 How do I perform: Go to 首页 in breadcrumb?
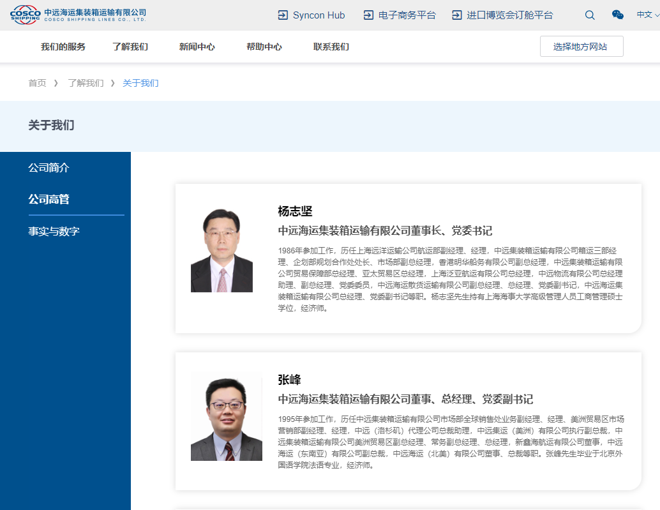(x=37, y=83)
